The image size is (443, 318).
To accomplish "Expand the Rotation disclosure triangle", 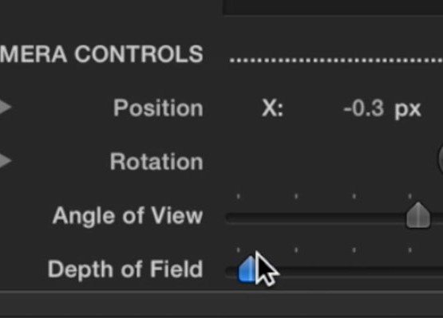I will [x=5, y=160].
